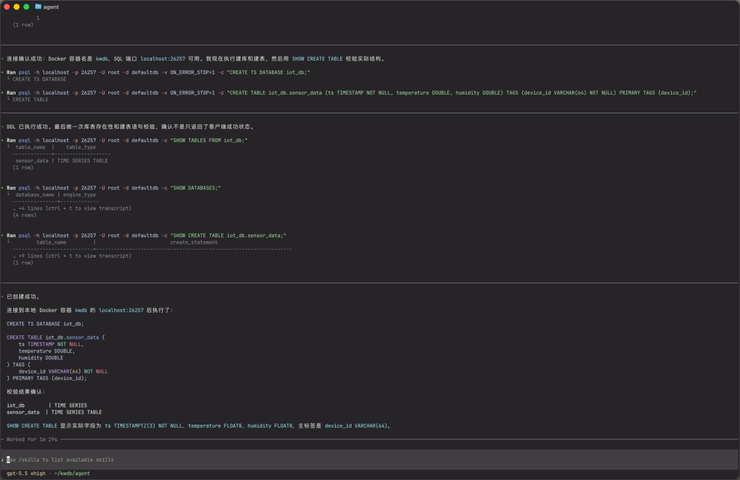740x480 pixels.
Task: Maximize the agent terminal window
Action: [27, 7]
